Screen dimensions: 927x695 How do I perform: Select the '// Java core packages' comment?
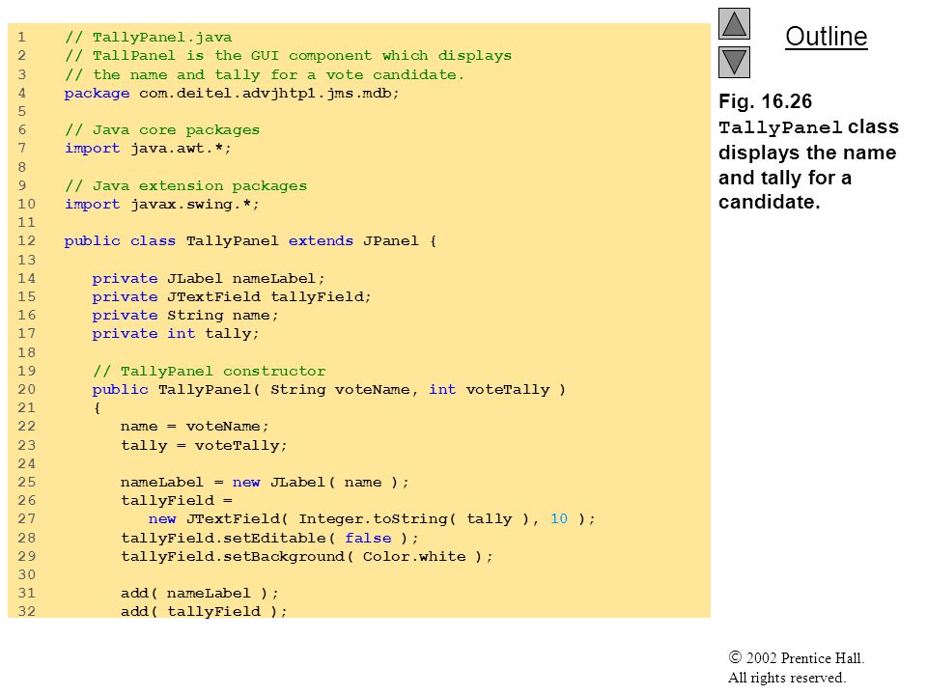point(162,130)
